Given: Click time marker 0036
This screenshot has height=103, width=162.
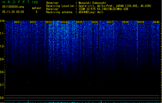Looking at the screenshot, I should point(95,22).
